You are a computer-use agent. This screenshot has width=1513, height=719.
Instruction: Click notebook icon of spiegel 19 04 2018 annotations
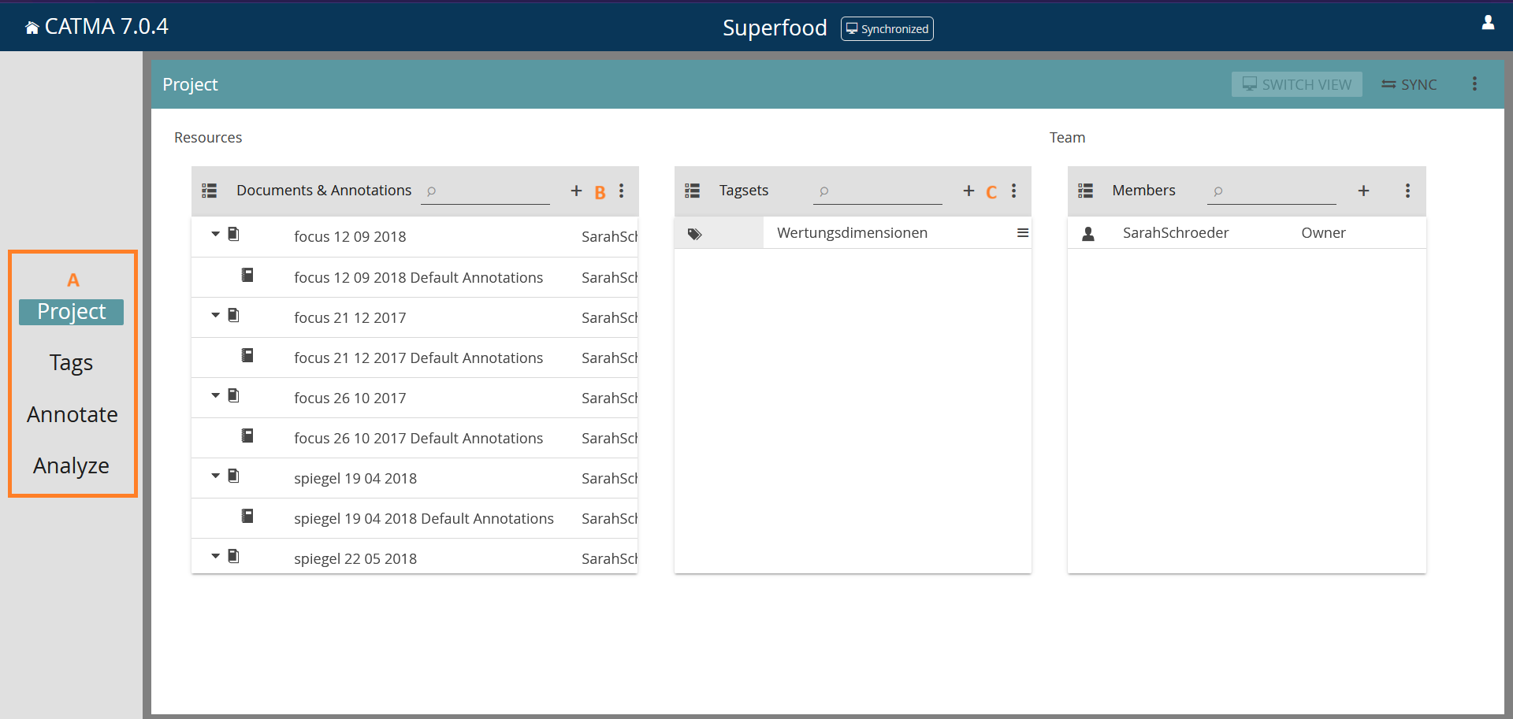247,516
